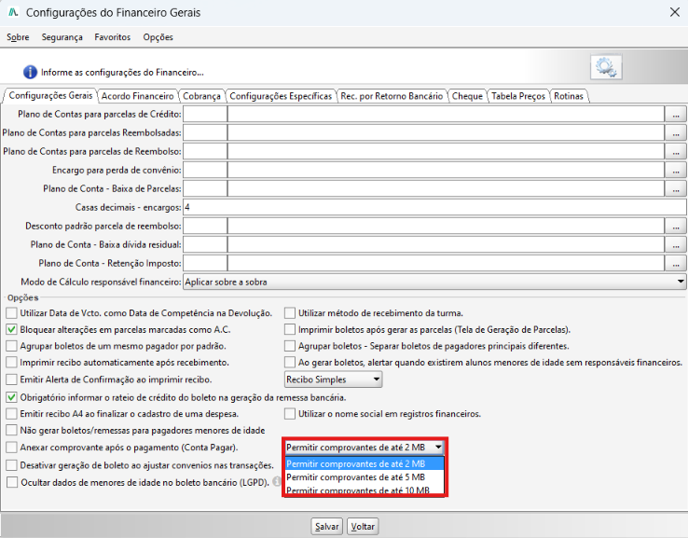Check Não gerar boletos para pagadores menores

(x=12, y=430)
